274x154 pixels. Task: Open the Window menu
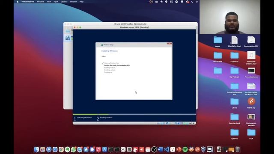pyautogui.click(x=73, y=2)
